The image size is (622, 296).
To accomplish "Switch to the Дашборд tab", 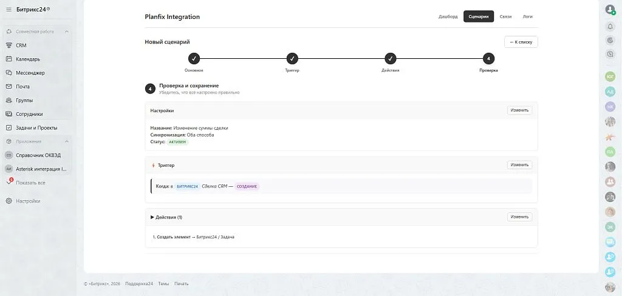I will pyautogui.click(x=448, y=16).
